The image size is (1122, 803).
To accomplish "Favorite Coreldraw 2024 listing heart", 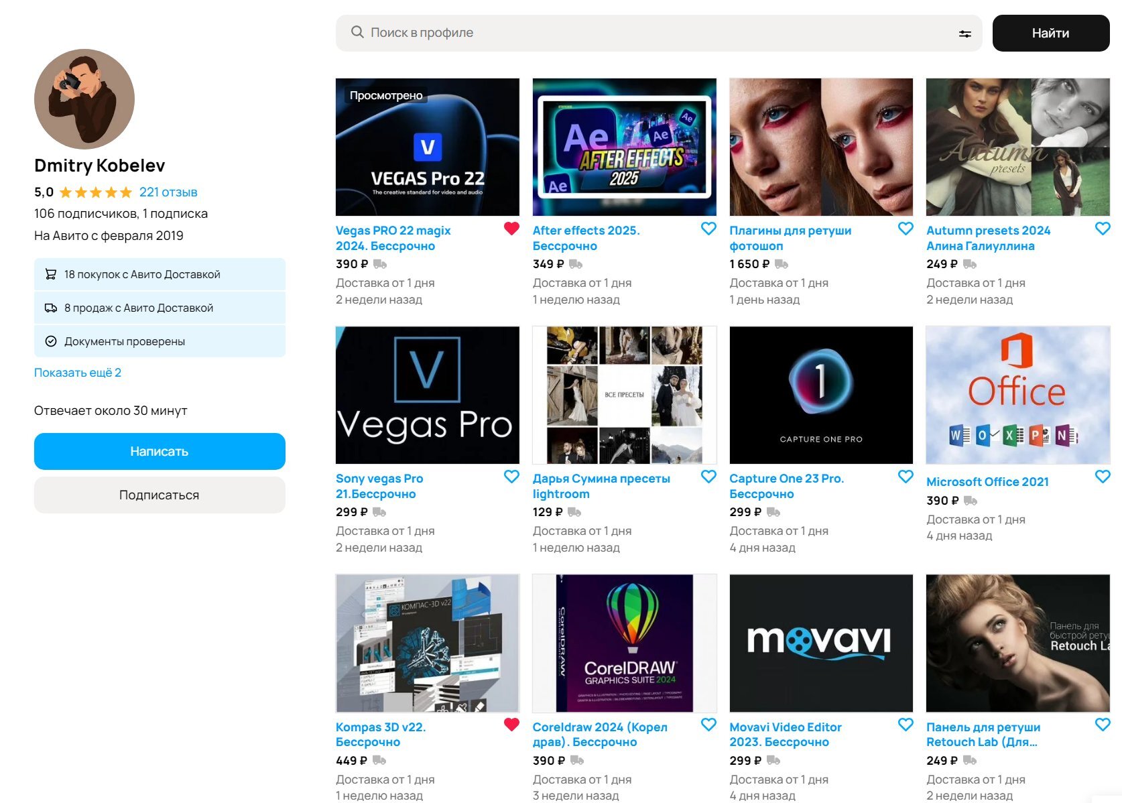I will point(708,725).
